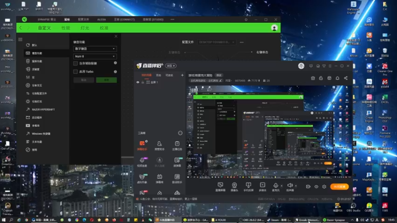This screenshot has height=223, width=397.
Task: Click the green 保存 button
Action: 106,80
